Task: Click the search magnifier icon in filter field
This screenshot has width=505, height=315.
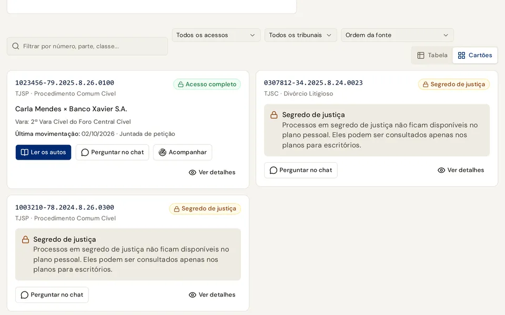Action: 15,46
